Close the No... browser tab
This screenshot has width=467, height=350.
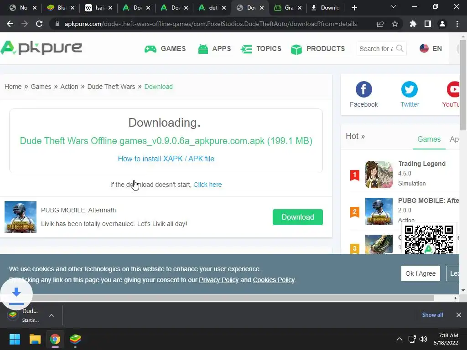point(35,8)
